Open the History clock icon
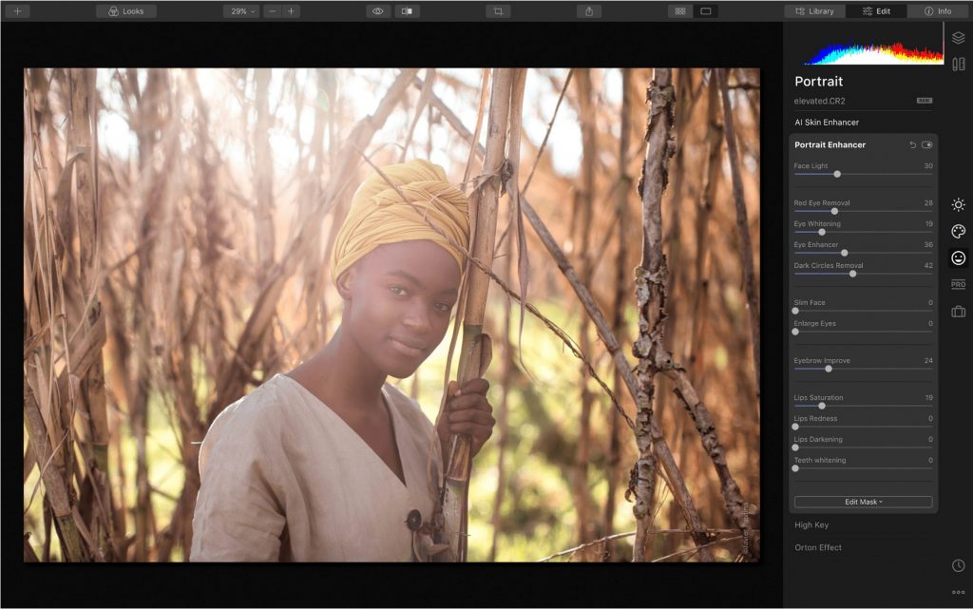Screen dimensions: 973x609 (958, 565)
